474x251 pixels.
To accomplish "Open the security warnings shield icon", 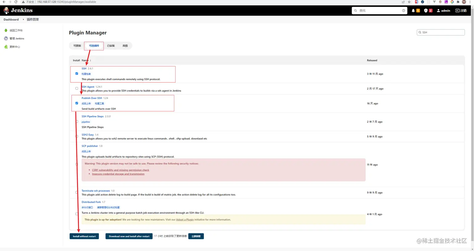I will pyautogui.click(x=426, y=11).
